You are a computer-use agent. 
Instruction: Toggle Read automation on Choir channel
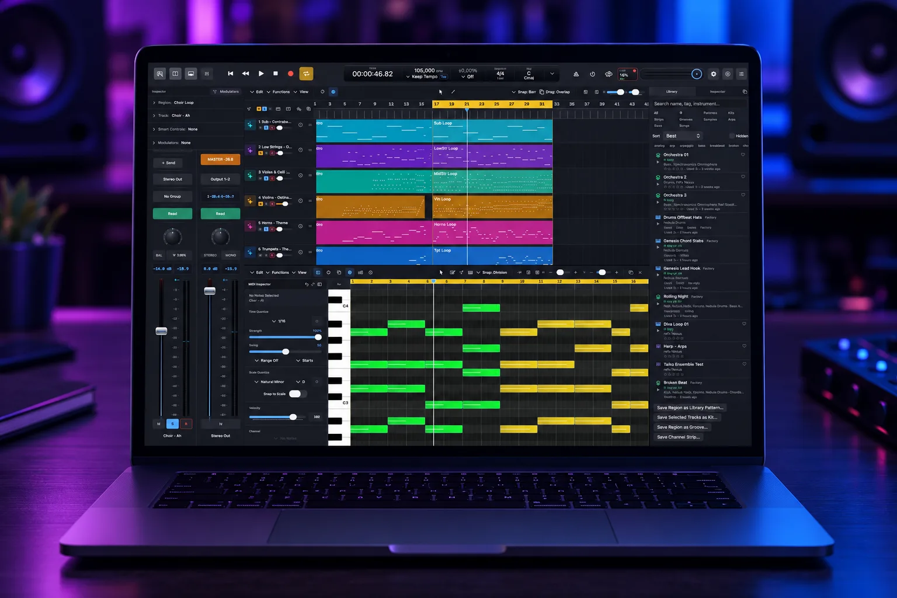172,214
